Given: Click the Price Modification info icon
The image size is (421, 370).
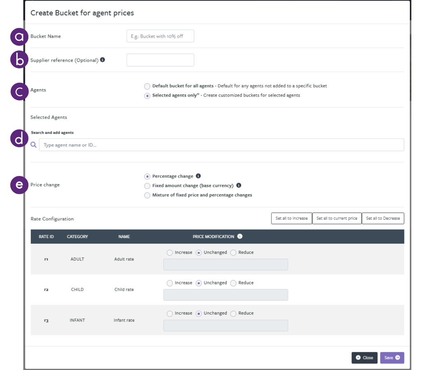Looking at the screenshot, I should pos(240,236).
